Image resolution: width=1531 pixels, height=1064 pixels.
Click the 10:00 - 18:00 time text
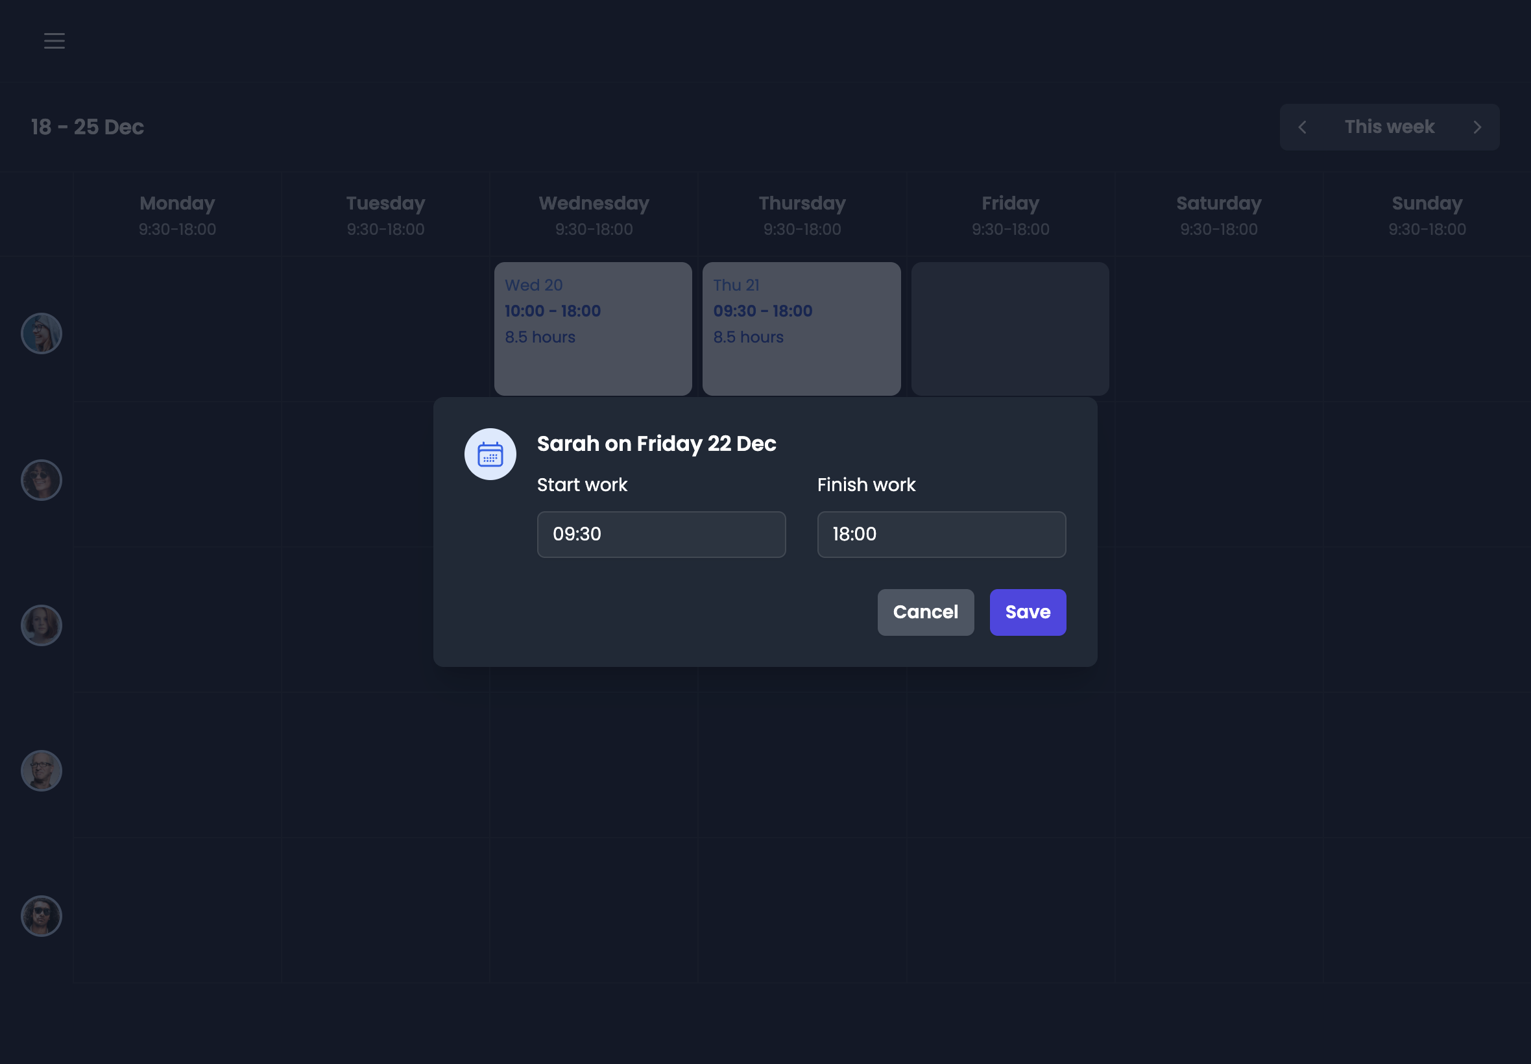pos(553,311)
